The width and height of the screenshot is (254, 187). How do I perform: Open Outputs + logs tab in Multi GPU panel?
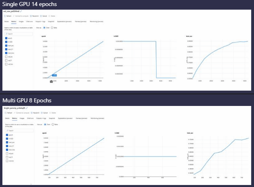click(41, 118)
